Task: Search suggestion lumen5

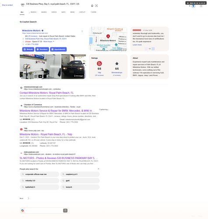Action: pos(80,187)
